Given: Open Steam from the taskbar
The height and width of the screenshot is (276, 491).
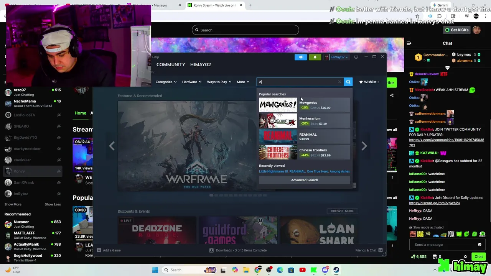Looking at the screenshot, I should pos(336,270).
